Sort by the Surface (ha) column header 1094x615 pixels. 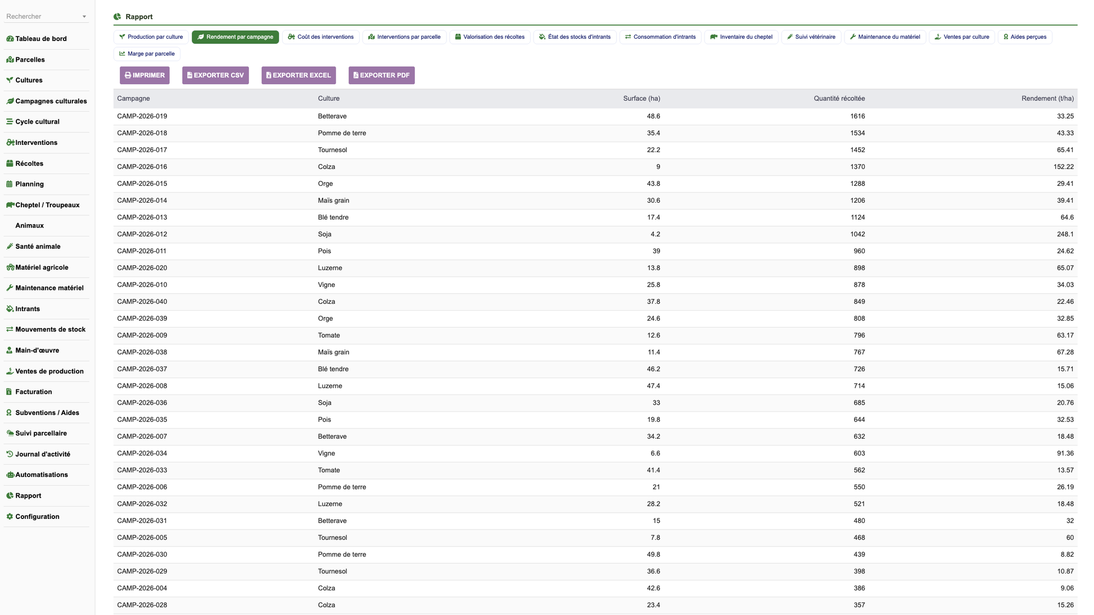click(x=641, y=99)
